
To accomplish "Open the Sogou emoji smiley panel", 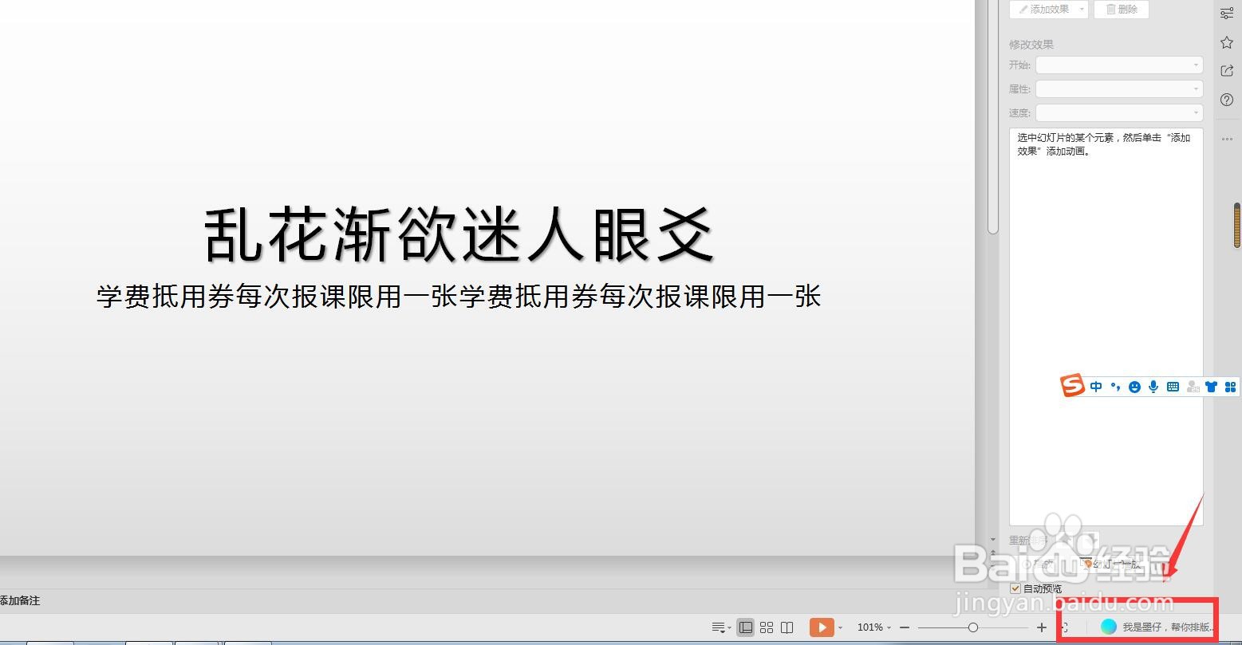I will point(1134,387).
